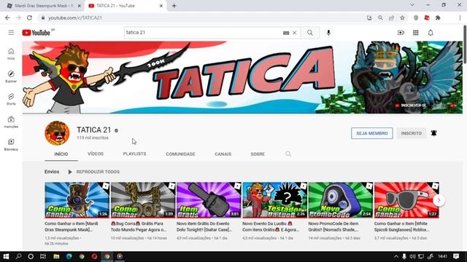
Task: Start voice search with microphone
Action: [x=328, y=33]
